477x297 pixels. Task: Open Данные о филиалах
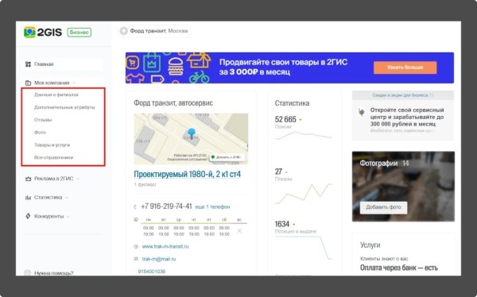coord(56,94)
